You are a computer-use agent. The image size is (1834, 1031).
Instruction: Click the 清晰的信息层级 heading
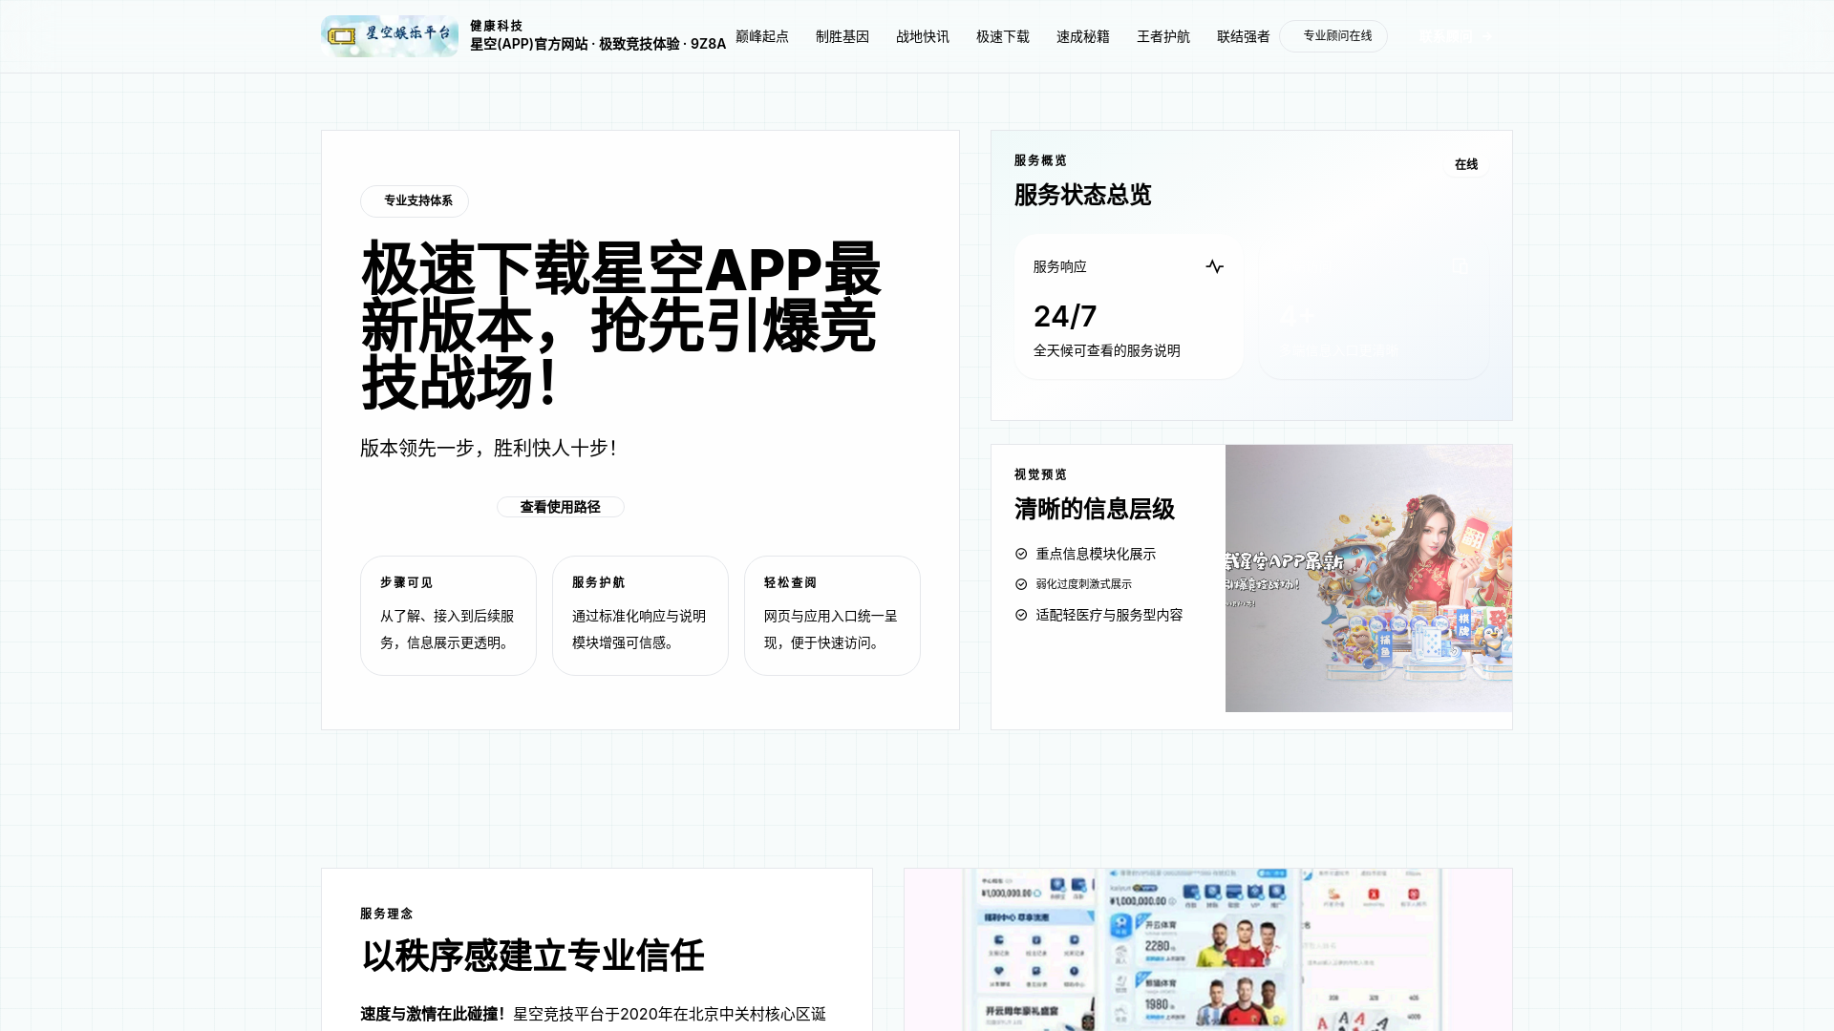[x=1095, y=509]
